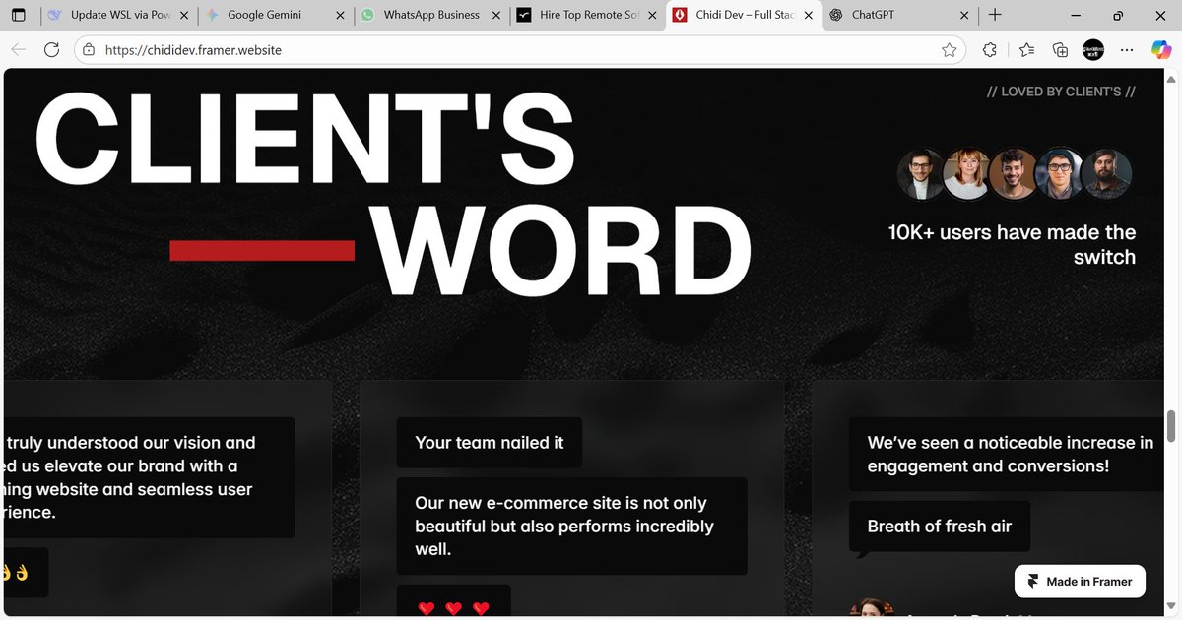
Task: Click the 'Your team nailed it' bubble
Action: coord(490,443)
